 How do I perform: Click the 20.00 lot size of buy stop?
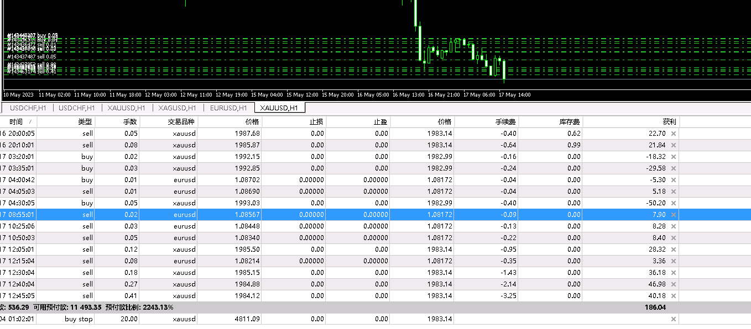point(128,319)
